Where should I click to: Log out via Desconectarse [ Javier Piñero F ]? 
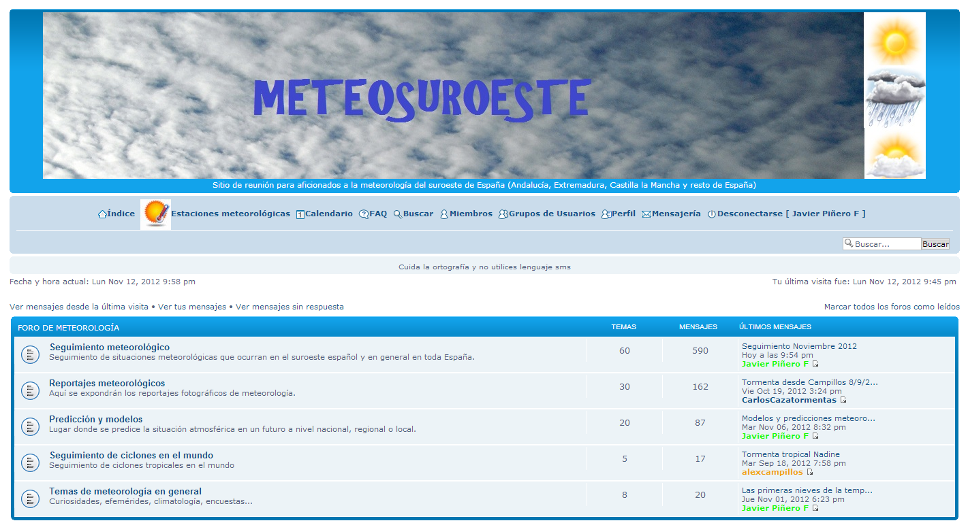[x=792, y=214]
